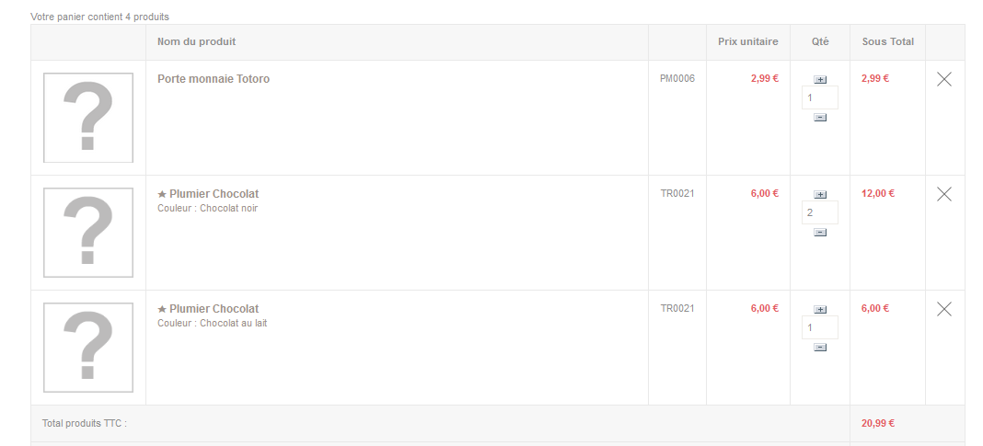Remove Plumier Chocolat noir from cart
Viewport: 983px width, 446px height.
(944, 194)
